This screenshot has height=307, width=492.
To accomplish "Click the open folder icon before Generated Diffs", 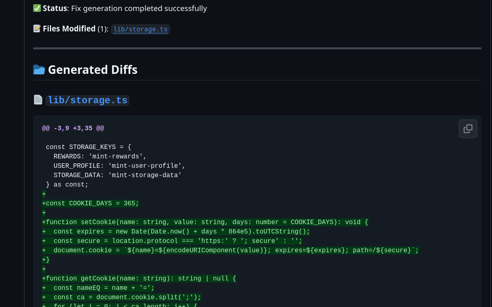I will 39,69.
